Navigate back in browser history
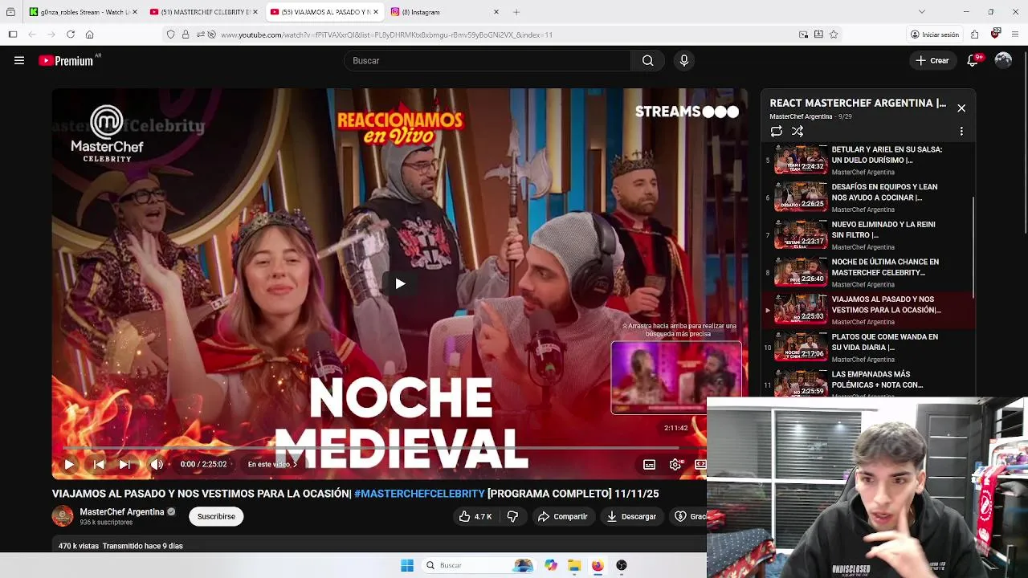 [32, 35]
